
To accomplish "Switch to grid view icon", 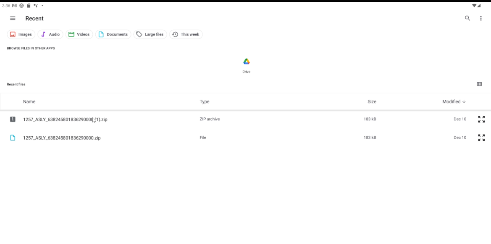I will tap(479, 84).
